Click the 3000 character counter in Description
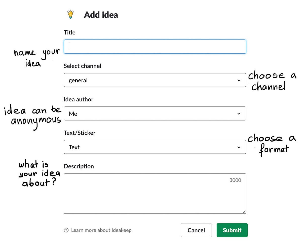This screenshot has height=245, width=302. point(235,180)
